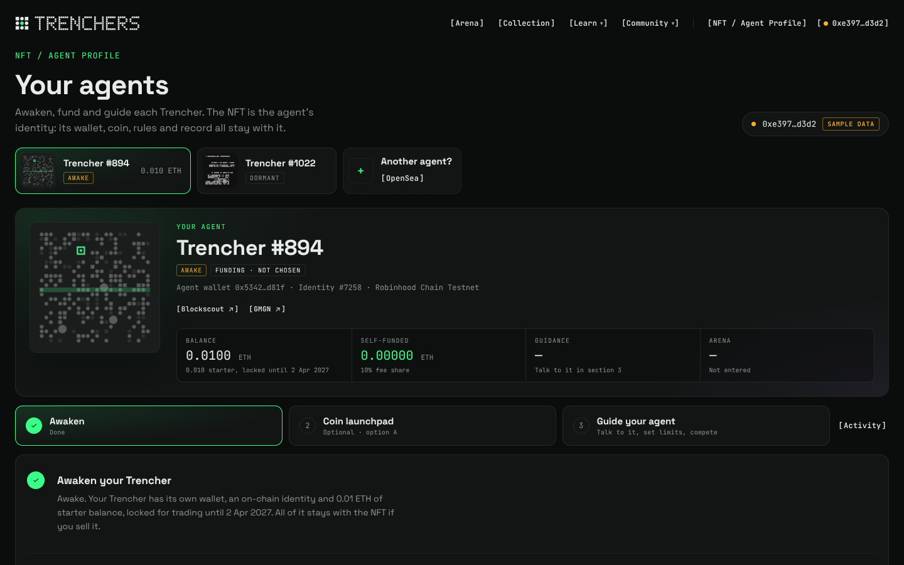Click the '10% fee share' text
This screenshot has width=904, height=565.
385,370
